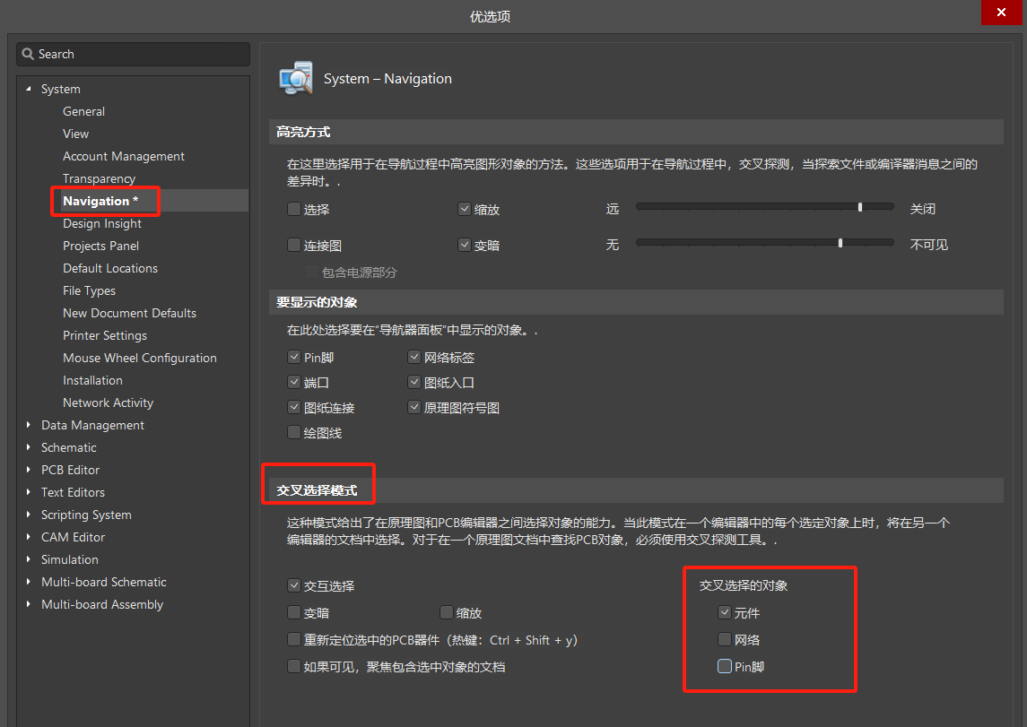Open Design Insight page
This screenshot has width=1027, height=727.
click(102, 223)
